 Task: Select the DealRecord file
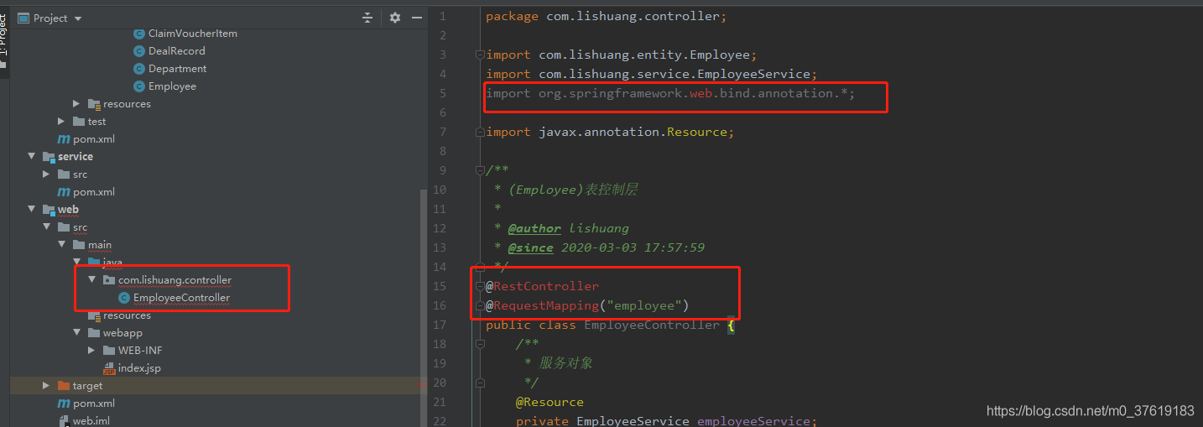point(177,51)
